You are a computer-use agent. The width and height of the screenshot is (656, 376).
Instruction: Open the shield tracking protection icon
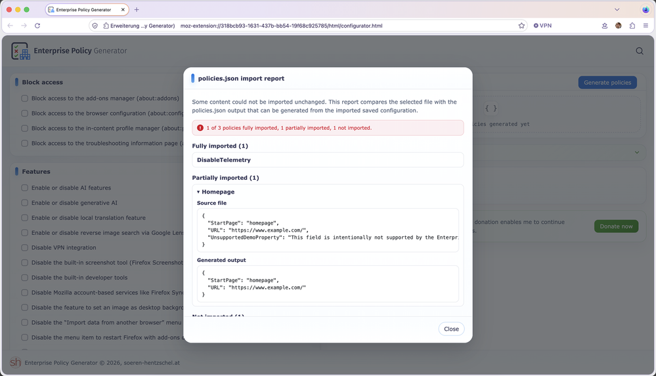tap(95, 26)
